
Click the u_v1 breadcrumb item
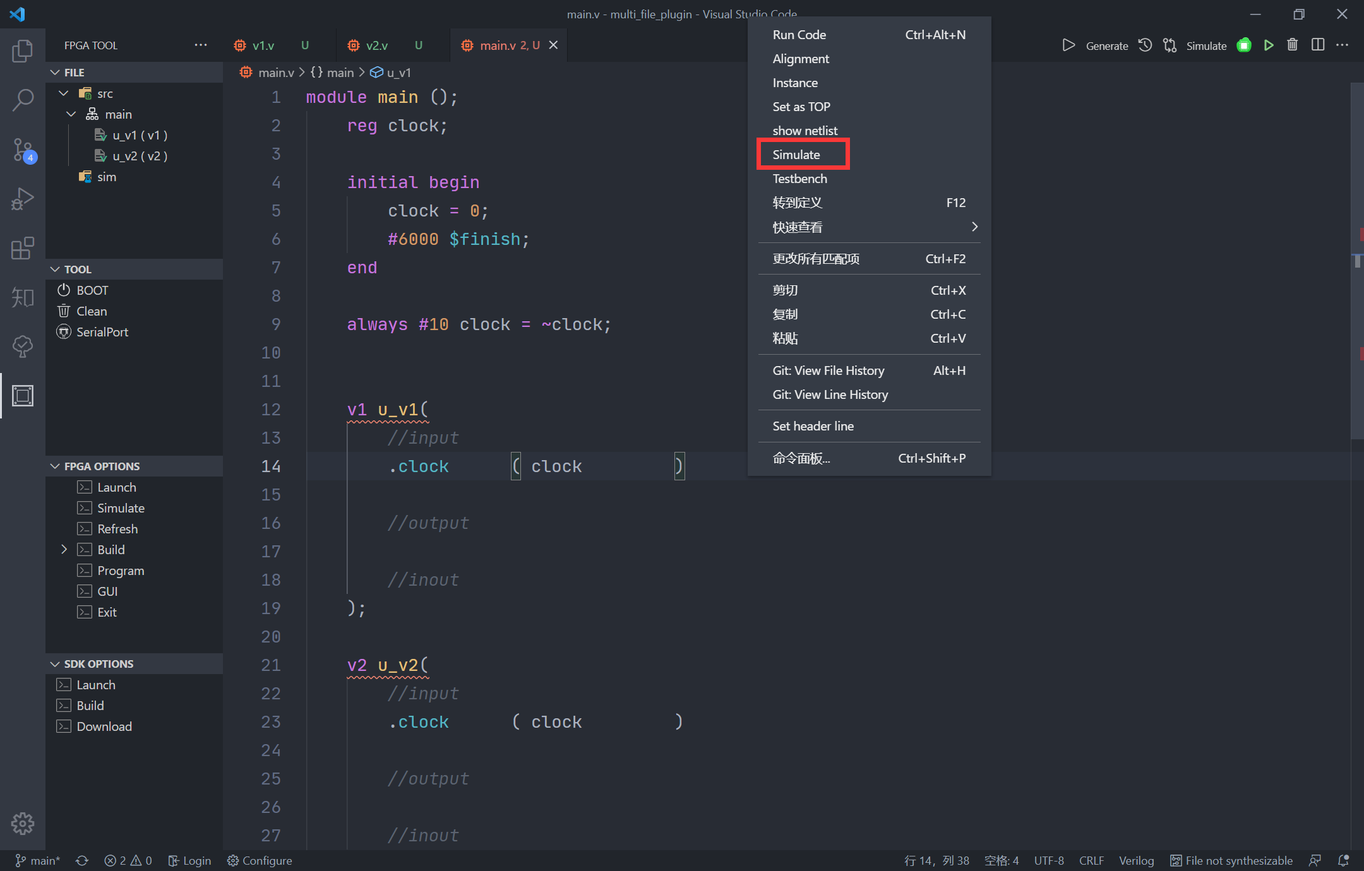point(398,73)
